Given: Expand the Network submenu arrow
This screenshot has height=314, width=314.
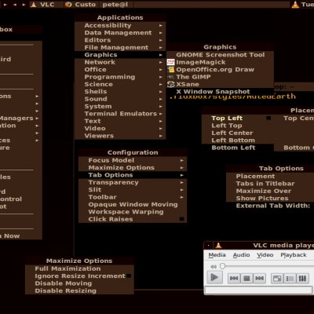Looking at the screenshot, I should pyautogui.click(x=161, y=62).
